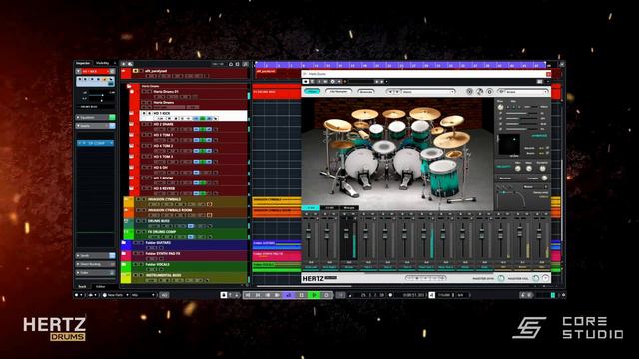Image resolution: width=639 pixels, height=359 pixels.
Task: Click the teal floor tom in the kit view
Action: (443, 178)
